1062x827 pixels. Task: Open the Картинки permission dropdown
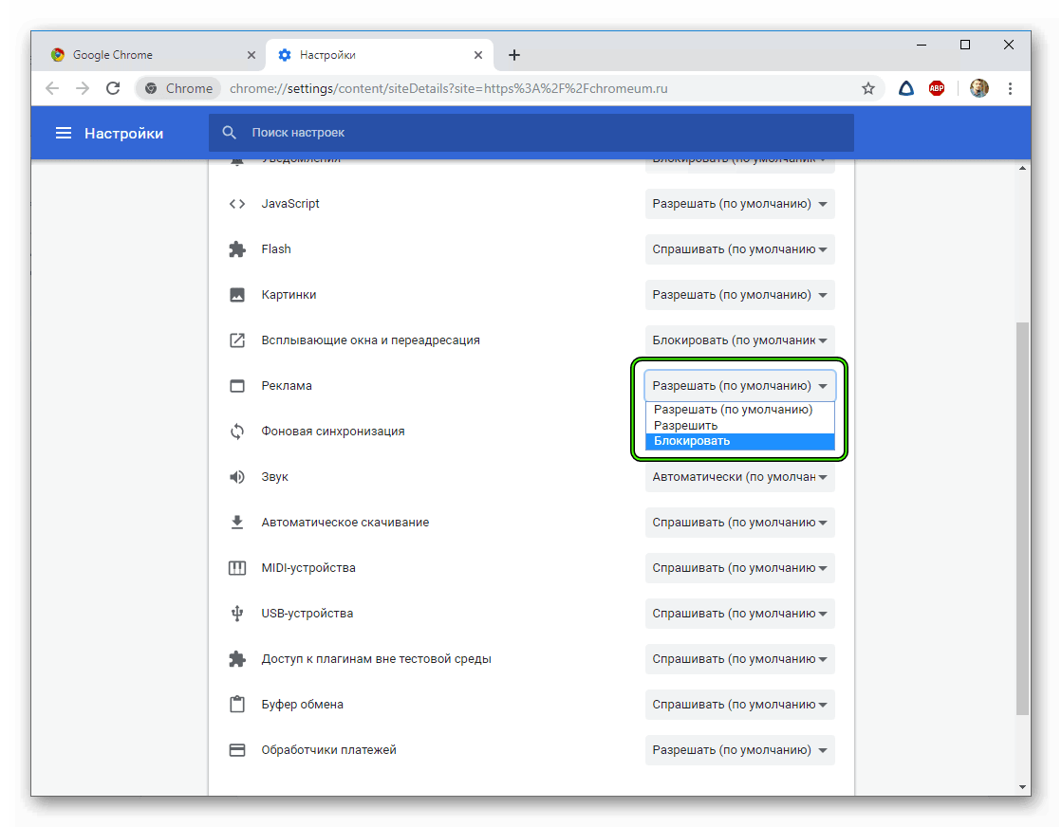pyautogui.click(x=739, y=294)
